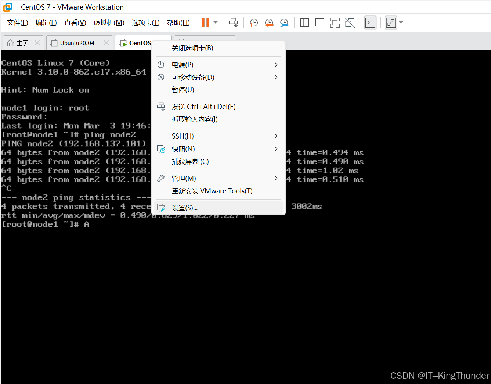The width and height of the screenshot is (491, 384).
Task: Click the settings icon beside 设置(S)...
Action: (161, 208)
